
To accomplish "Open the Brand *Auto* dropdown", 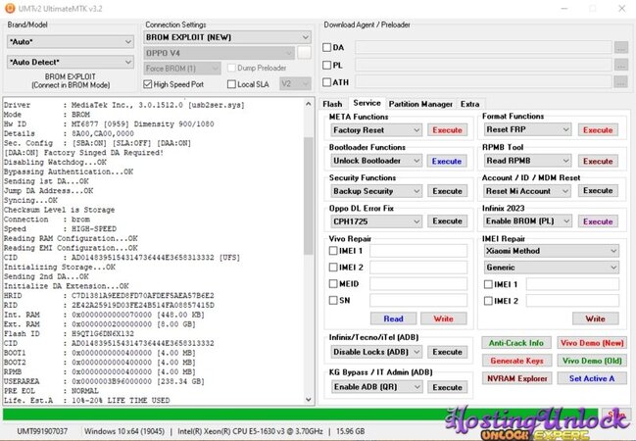I will 70,42.
